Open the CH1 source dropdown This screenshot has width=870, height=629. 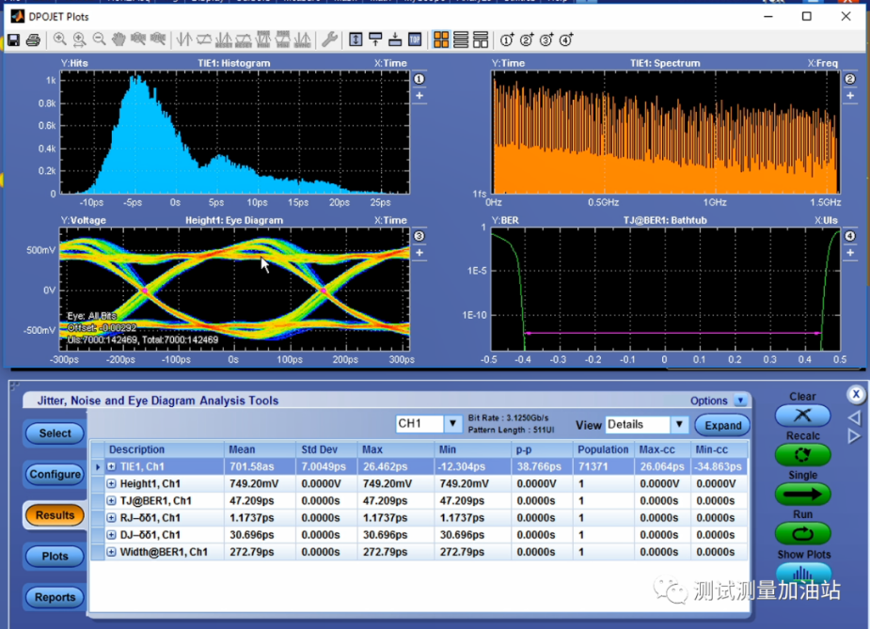pos(452,424)
